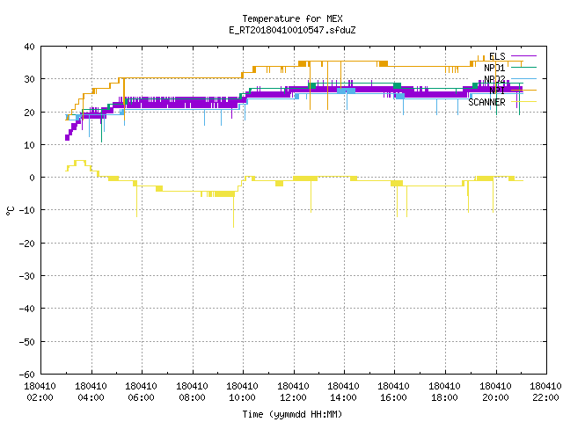Click the purple ELS legend line sample
This screenshot has width=563, height=422.
pos(523,56)
